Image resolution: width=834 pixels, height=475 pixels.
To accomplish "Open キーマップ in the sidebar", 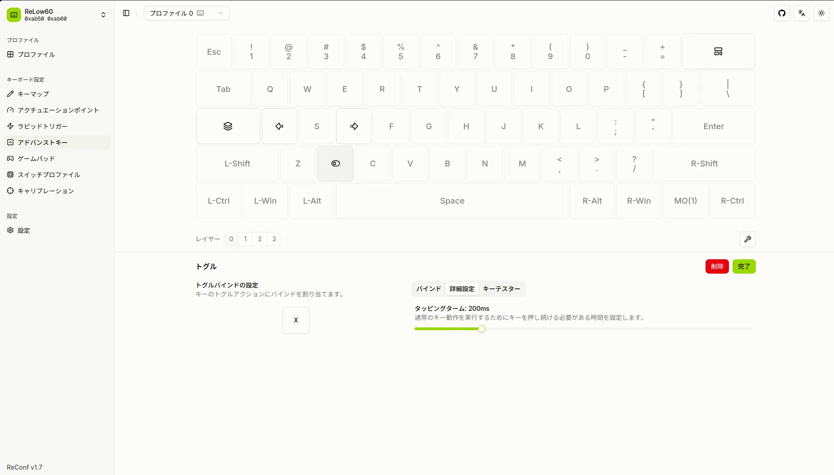I will click(x=57, y=94).
